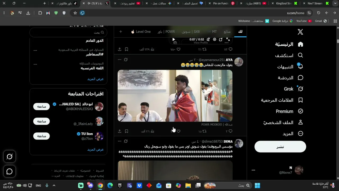Open Chrome's three-dot menu
Screen dimensions: 339x191
tap(4, 13)
